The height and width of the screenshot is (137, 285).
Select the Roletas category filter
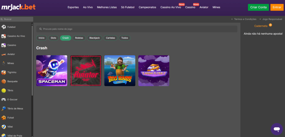[x=79, y=38]
